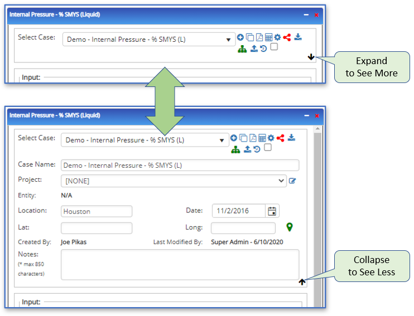The width and height of the screenshot is (414, 316).
Task: Open the Project dropdown showing [NONE]
Action: click(174, 181)
